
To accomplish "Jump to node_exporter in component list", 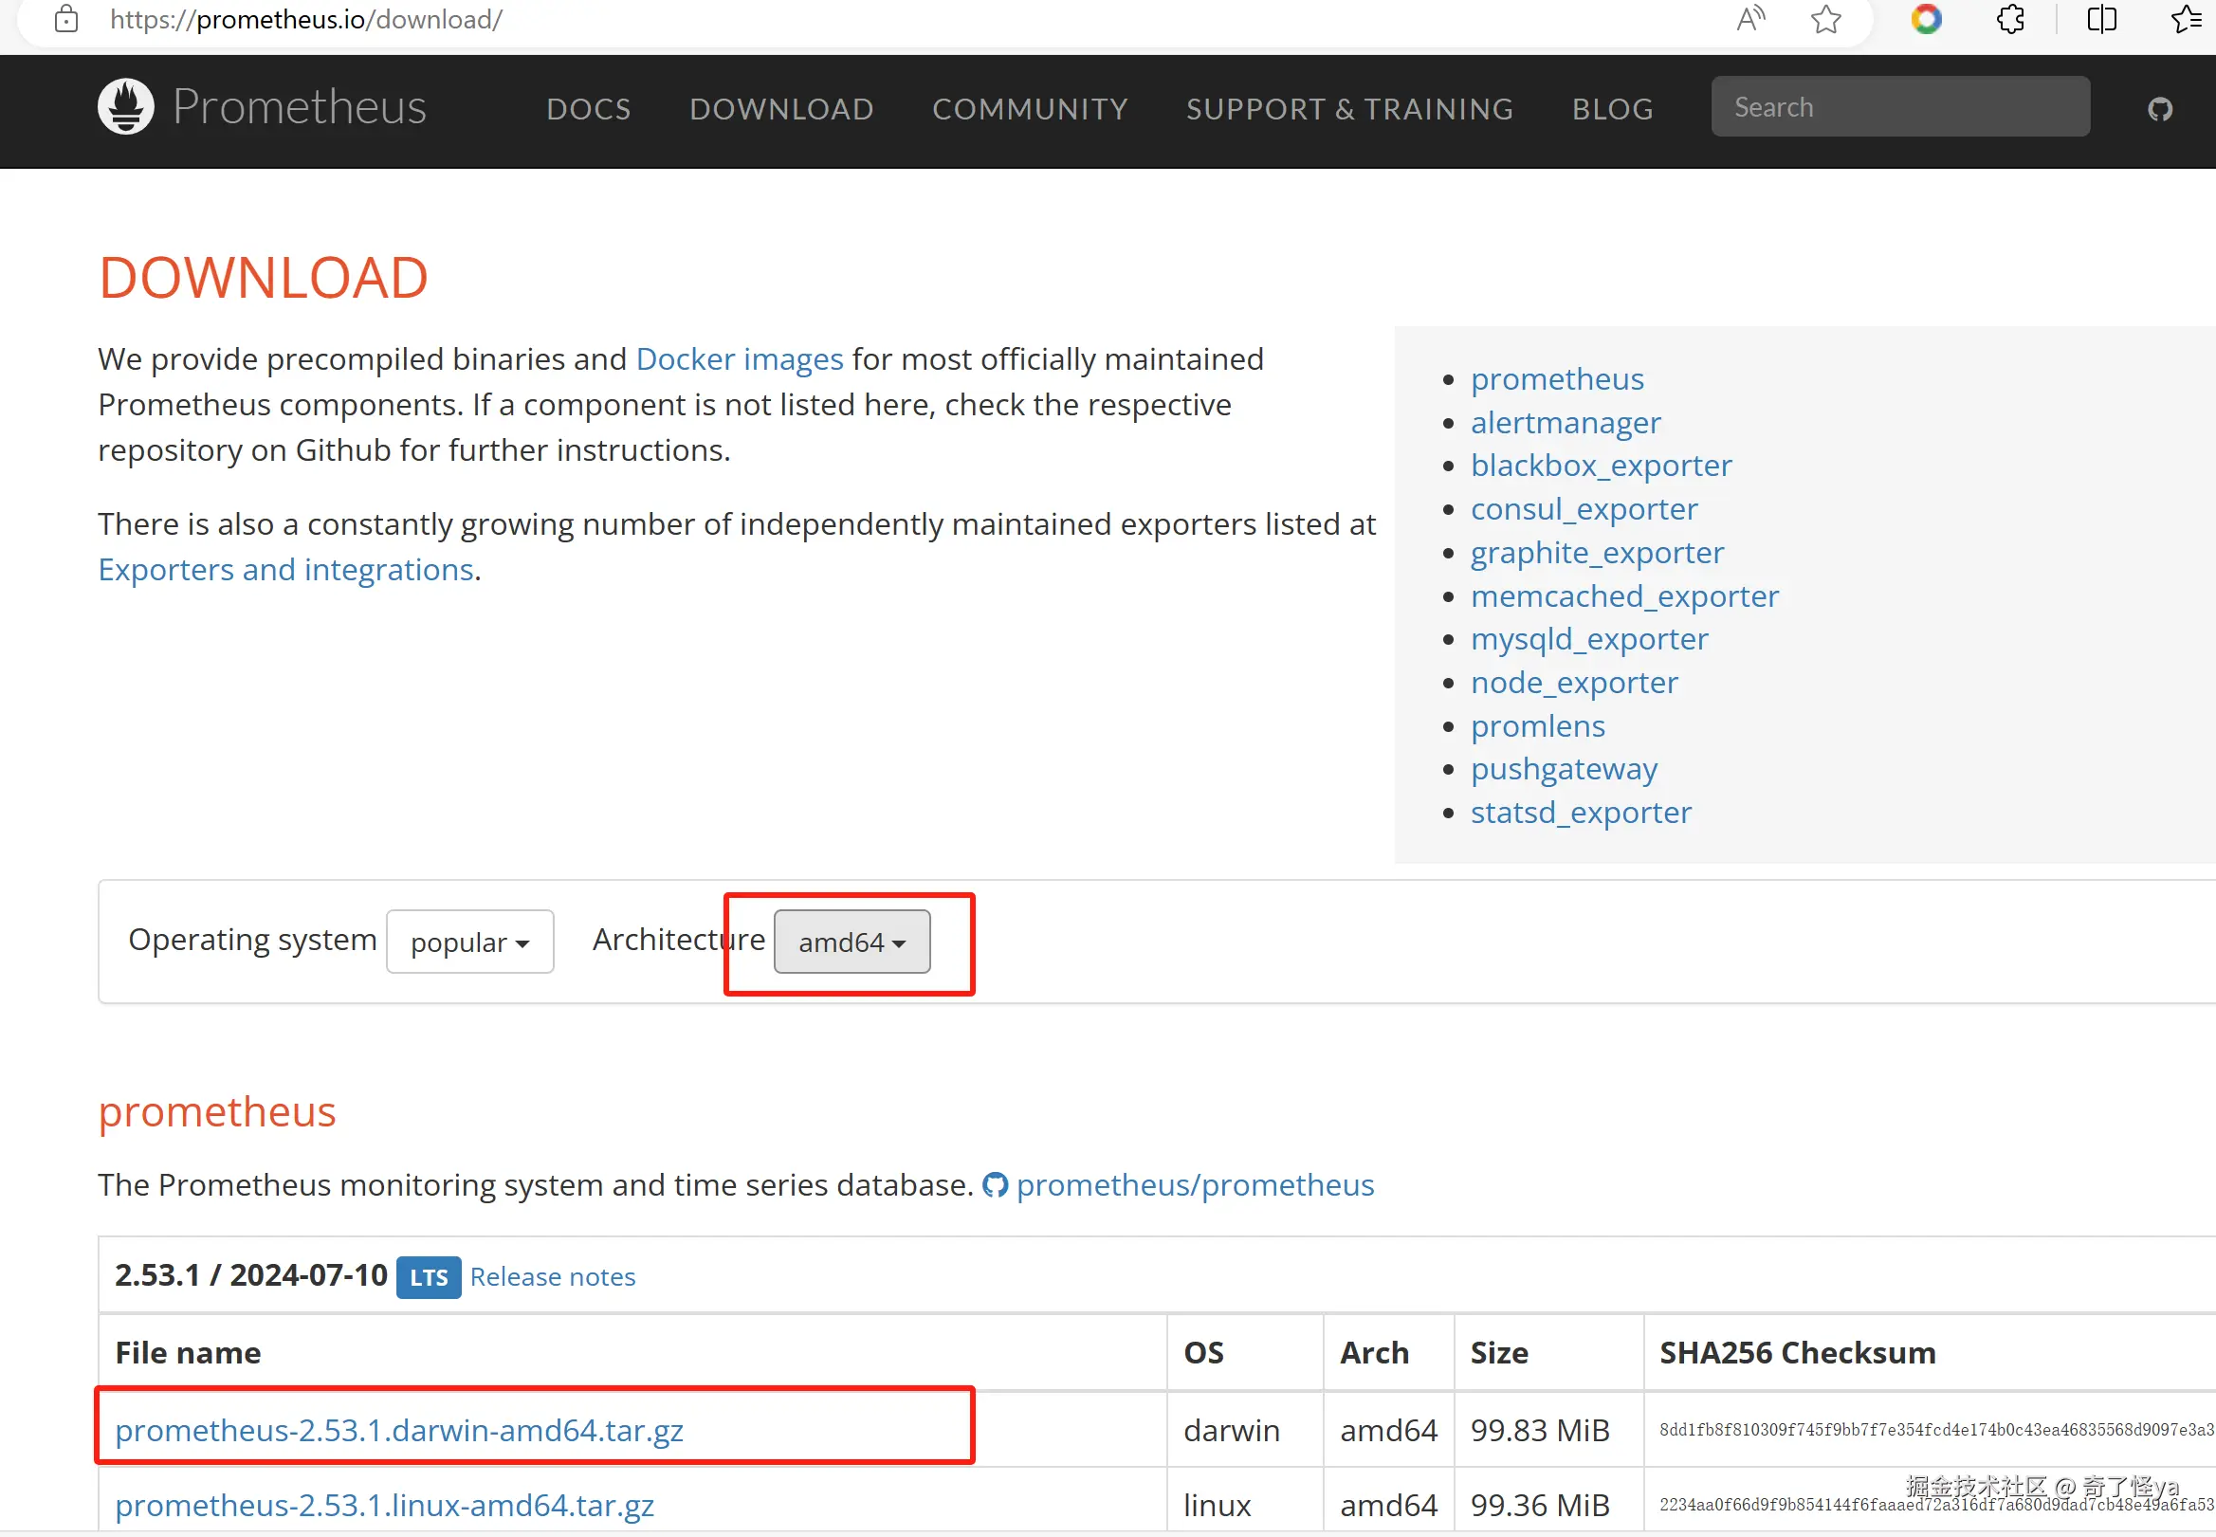I will 1574,683.
